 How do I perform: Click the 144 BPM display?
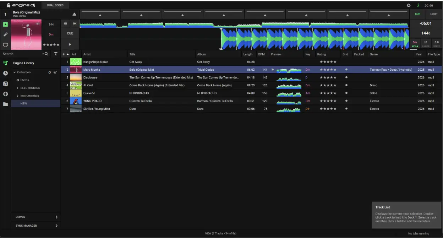[426, 33]
